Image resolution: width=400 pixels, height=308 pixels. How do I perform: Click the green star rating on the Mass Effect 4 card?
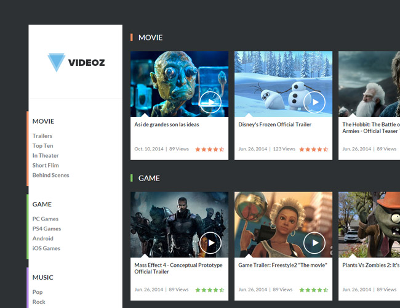(x=210, y=290)
